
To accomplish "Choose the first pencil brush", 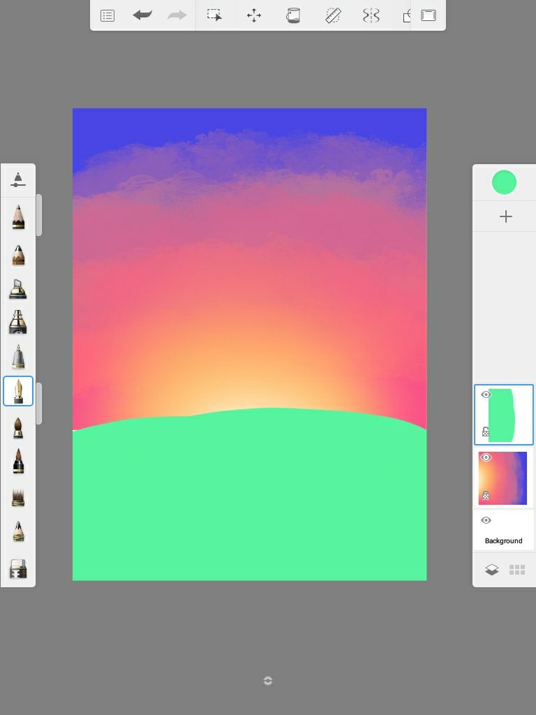I will click(x=18, y=216).
